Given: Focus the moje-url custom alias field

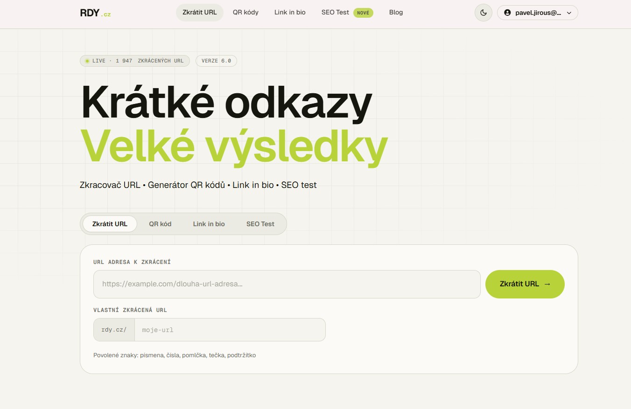Looking at the screenshot, I should click(x=230, y=330).
